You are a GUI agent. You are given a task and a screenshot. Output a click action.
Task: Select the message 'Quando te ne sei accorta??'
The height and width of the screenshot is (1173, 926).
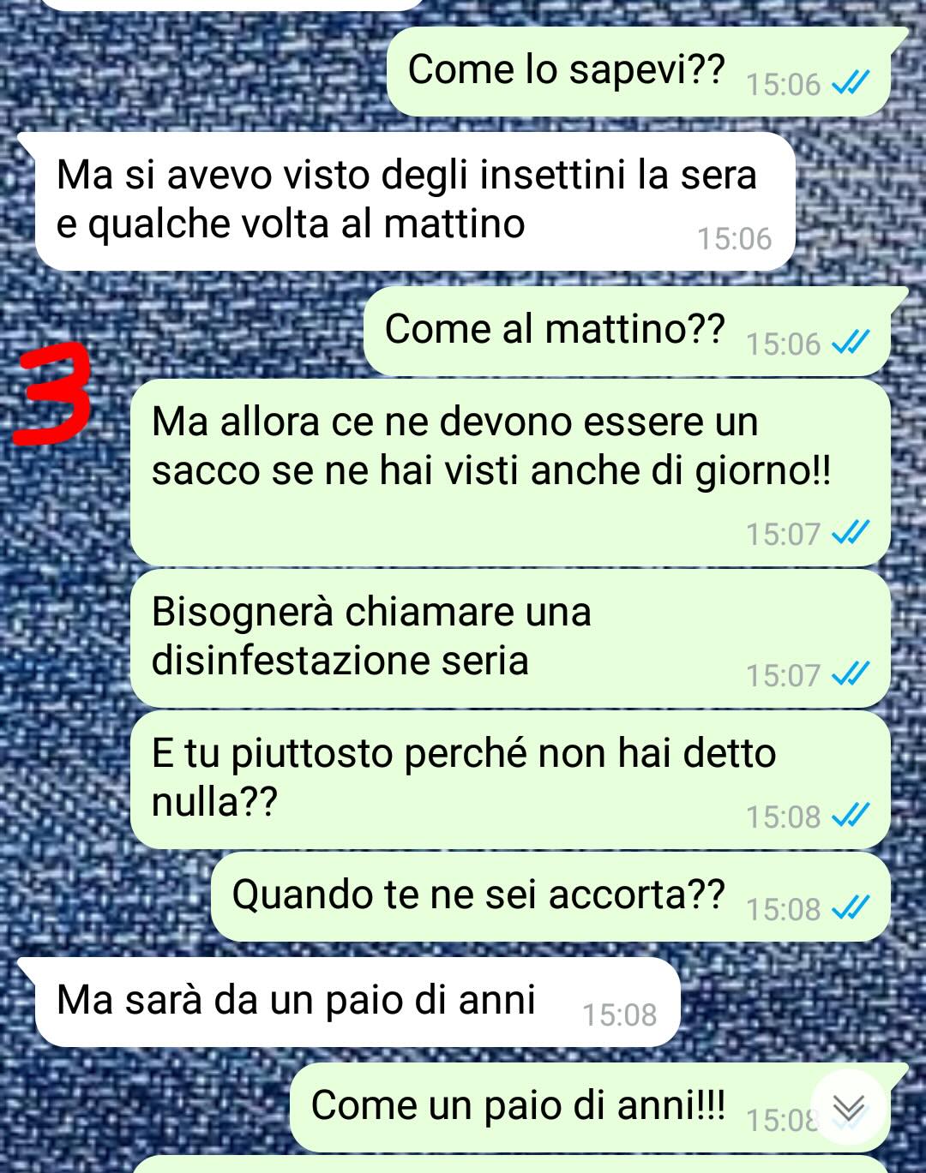coord(550,897)
